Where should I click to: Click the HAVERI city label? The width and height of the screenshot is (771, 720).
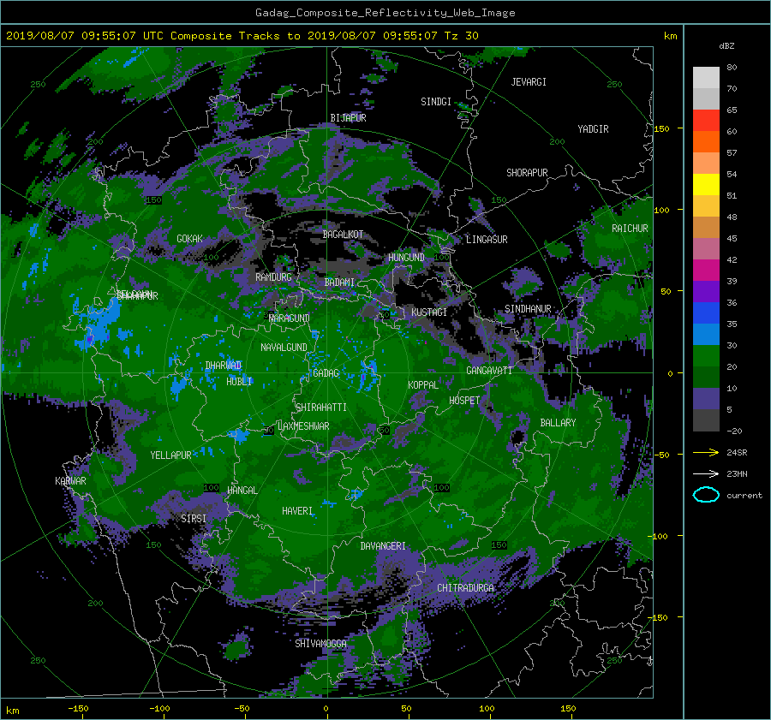(297, 511)
